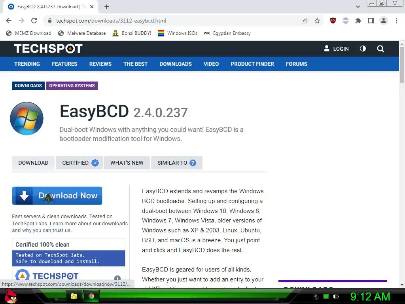This screenshot has height=304, width=405.
Task: Open the Angry Birds start button
Action: (11, 296)
